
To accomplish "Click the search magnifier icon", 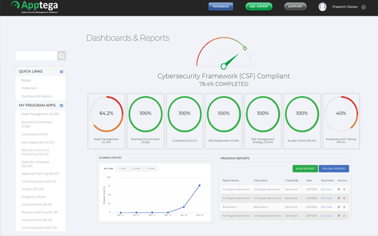I will pyautogui.click(x=61, y=56).
